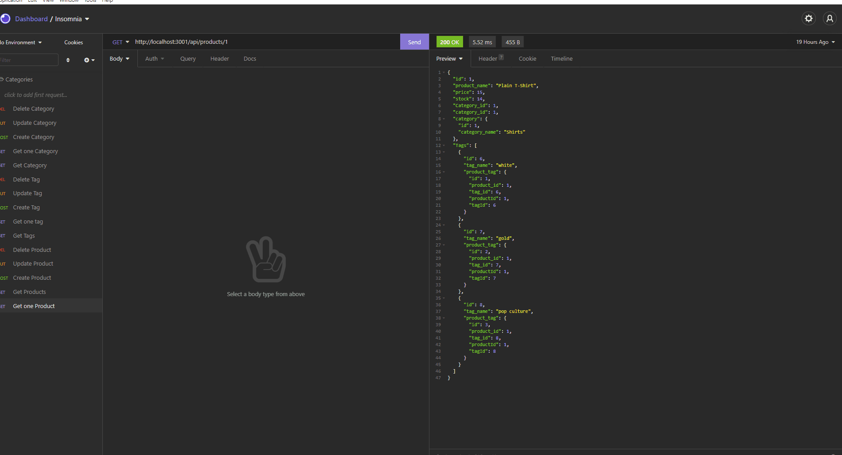This screenshot has height=455, width=842.
Task: Open the Preview mode dropdown
Action: click(449, 58)
